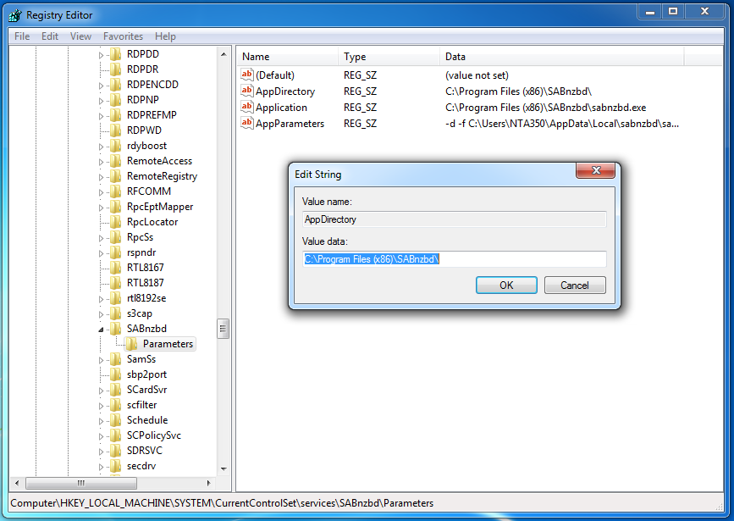Image resolution: width=734 pixels, height=521 pixels.
Task: Click the RFCOMM folder icon
Action: [x=115, y=191]
